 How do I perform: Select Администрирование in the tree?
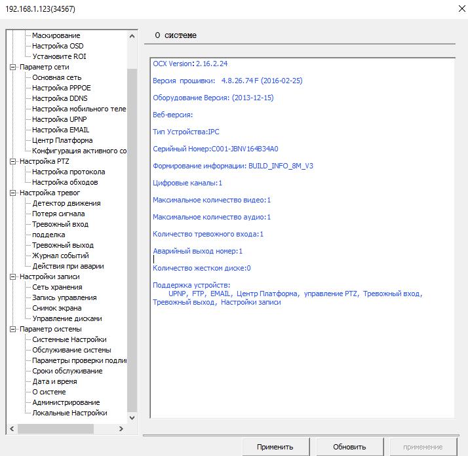[x=66, y=402]
